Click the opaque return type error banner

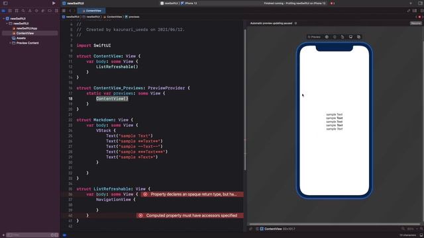(x=192, y=194)
